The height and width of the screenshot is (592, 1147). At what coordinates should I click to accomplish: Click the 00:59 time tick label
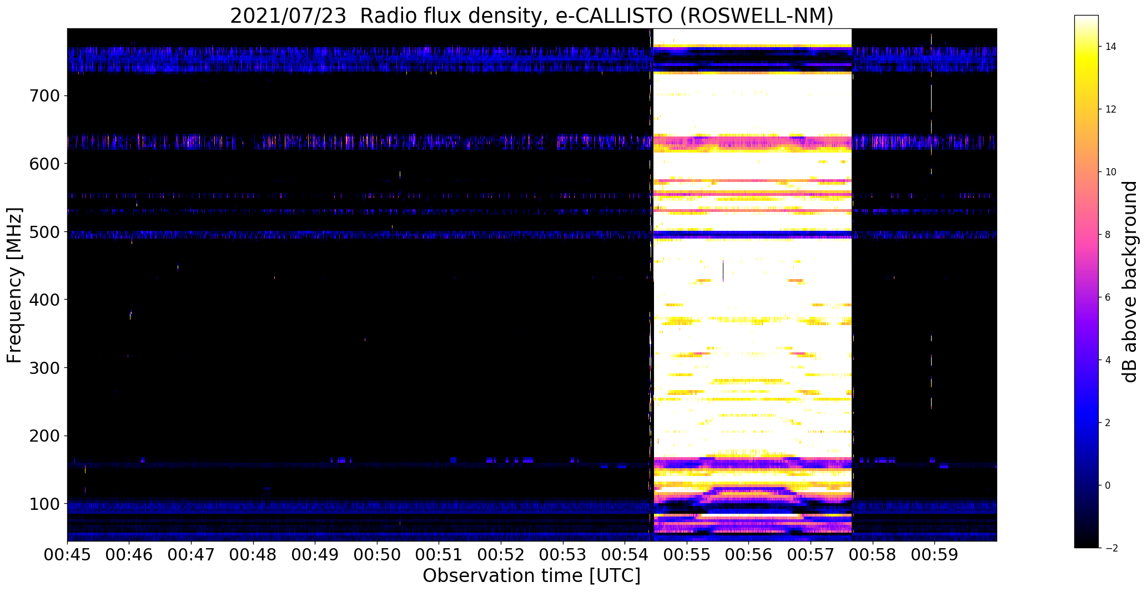[x=935, y=554]
